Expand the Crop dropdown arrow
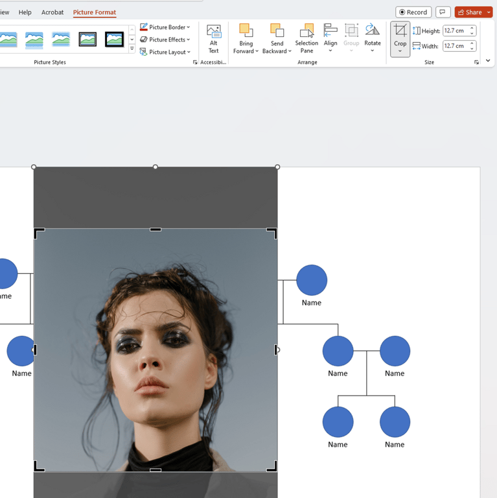This screenshot has height=498, width=497. click(400, 51)
